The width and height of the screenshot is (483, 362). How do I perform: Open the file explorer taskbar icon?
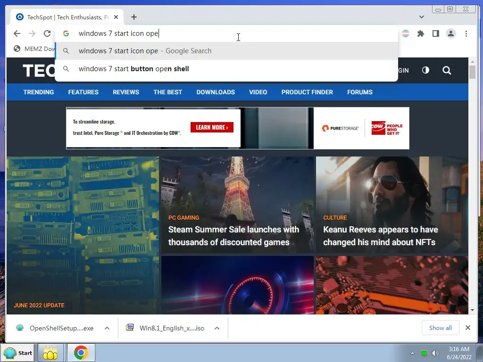click(50, 353)
